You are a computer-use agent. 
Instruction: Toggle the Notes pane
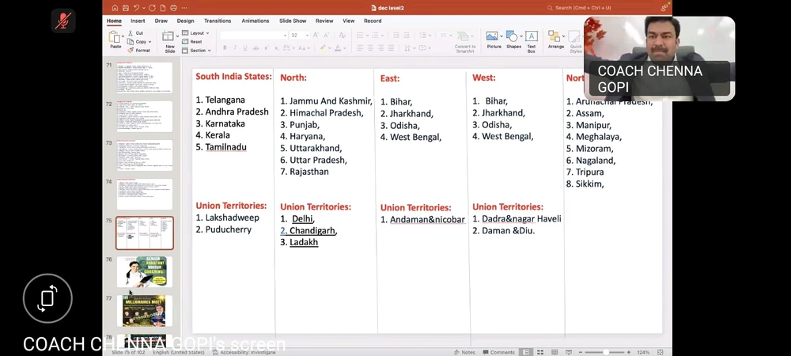coord(465,352)
